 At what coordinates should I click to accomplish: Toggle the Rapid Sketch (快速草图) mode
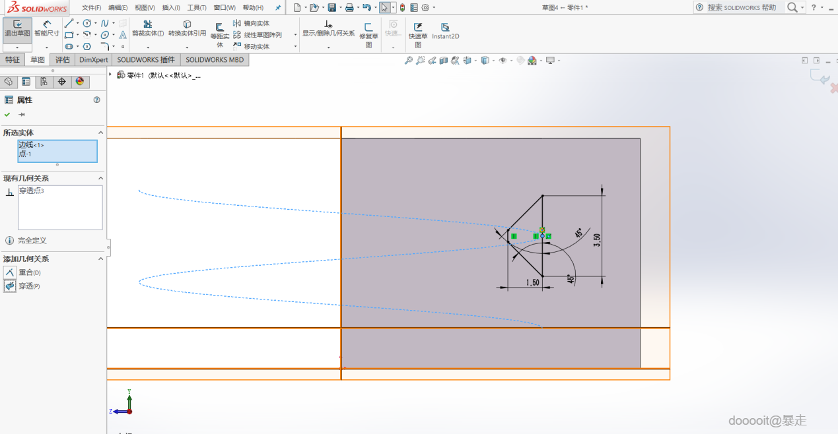(418, 32)
